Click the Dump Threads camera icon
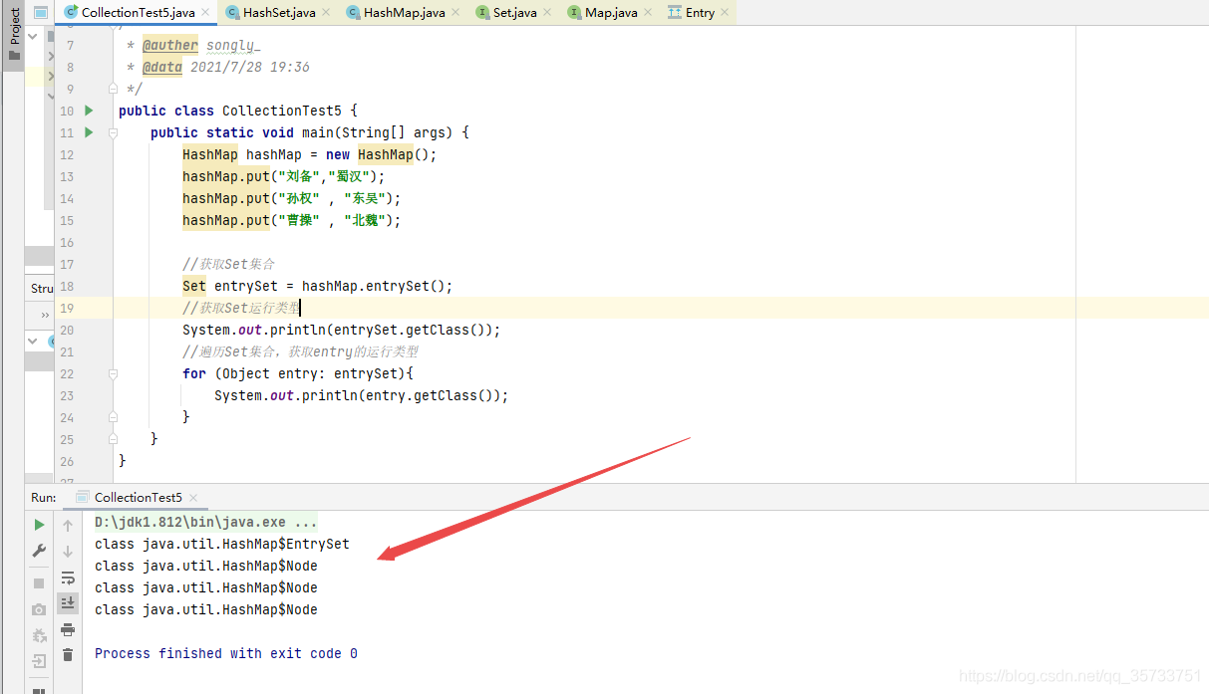 pyautogui.click(x=39, y=609)
